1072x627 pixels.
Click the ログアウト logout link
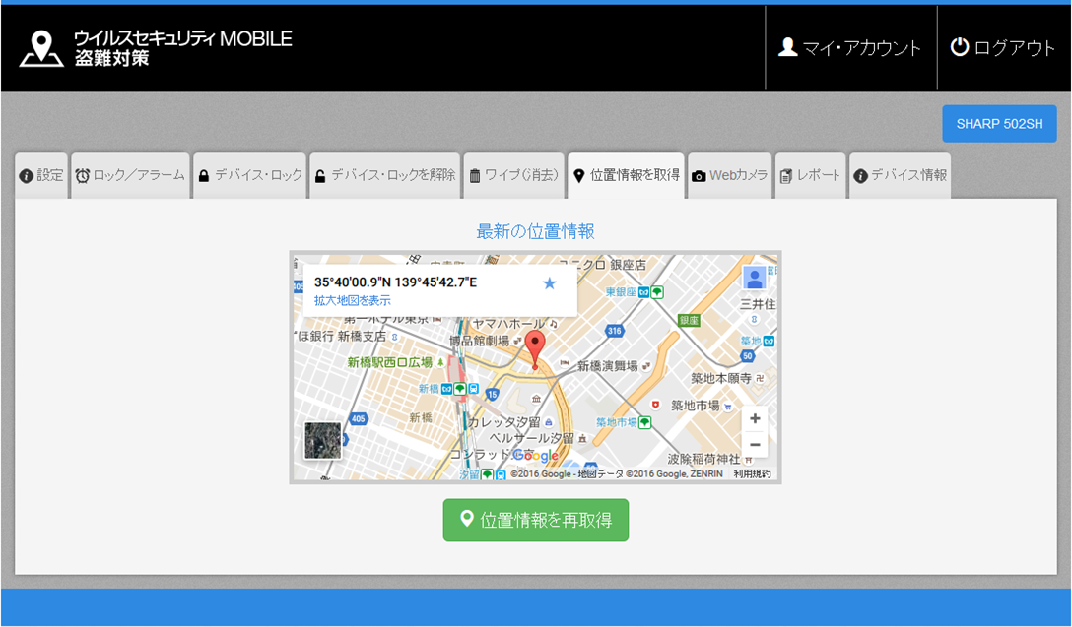[1003, 48]
